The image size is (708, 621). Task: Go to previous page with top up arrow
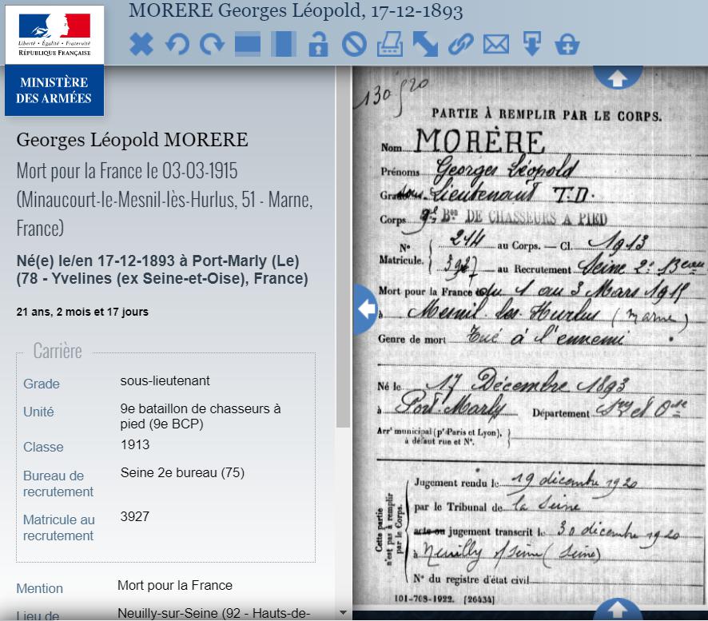(617, 78)
